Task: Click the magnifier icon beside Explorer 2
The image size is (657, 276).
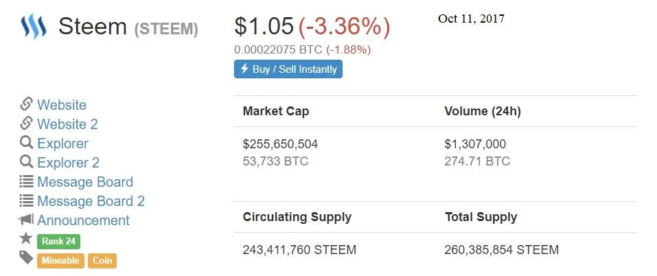Action: 26,162
